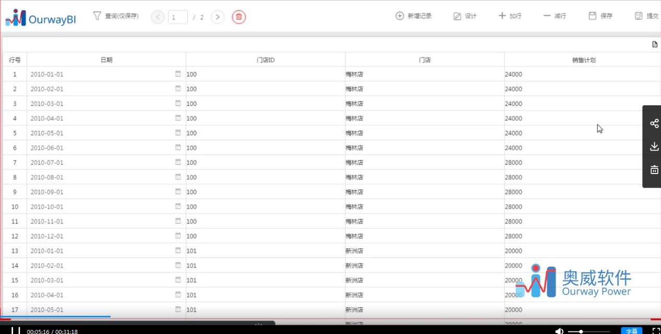The image size is (661, 334).
Task: Click the page number input field
Action: coord(178,17)
